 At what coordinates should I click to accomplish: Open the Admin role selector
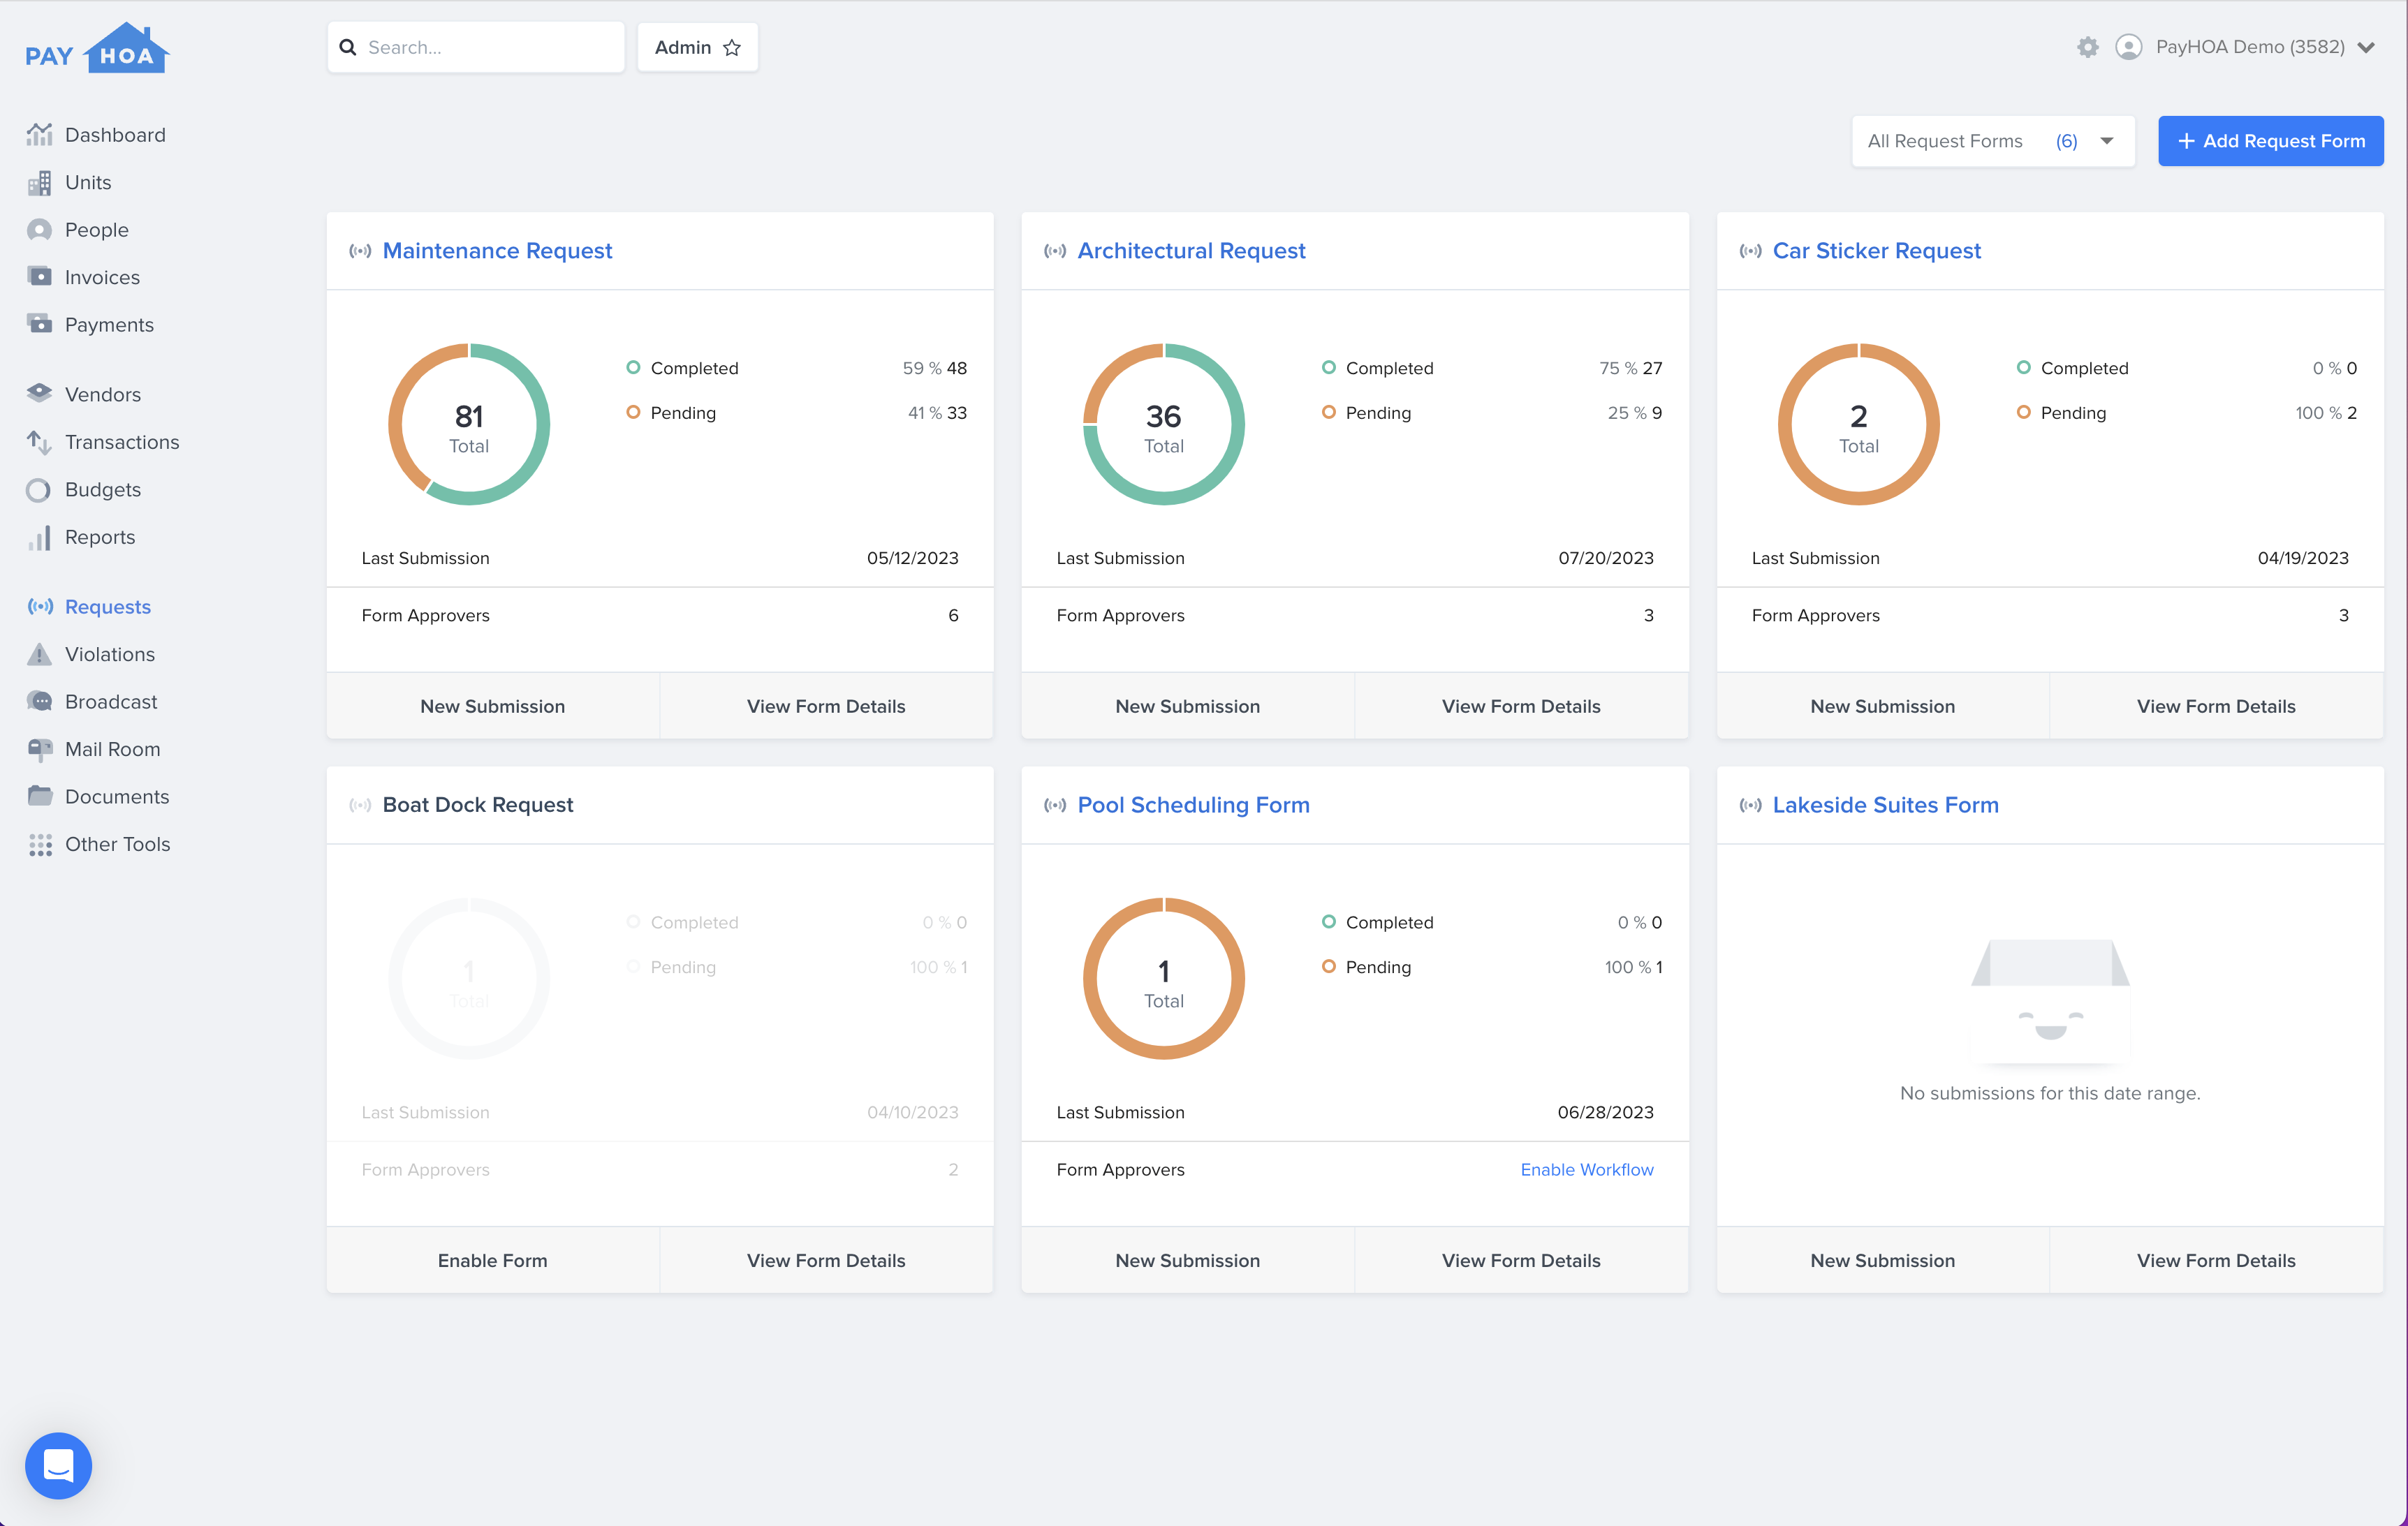[x=697, y=47]
